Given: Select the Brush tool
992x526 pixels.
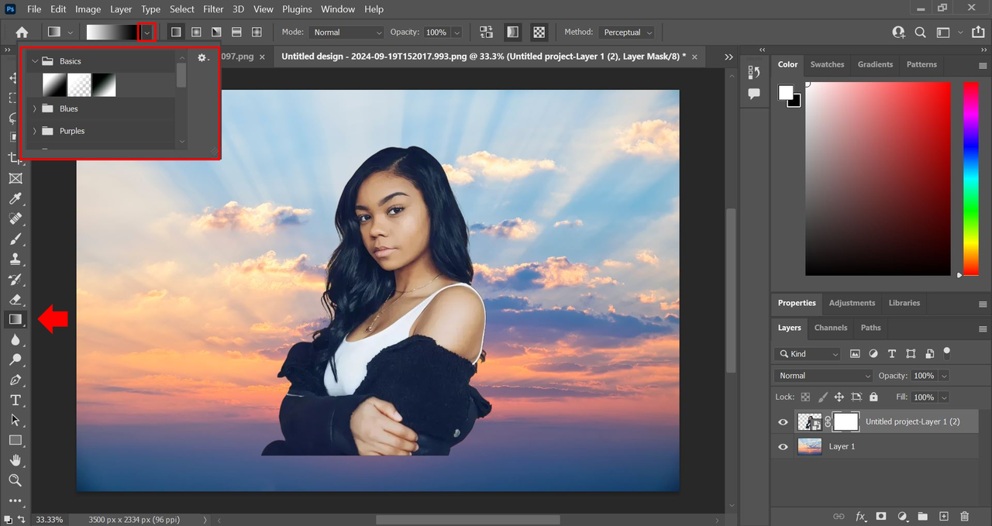Looking at the screenshot, I should pos(15,239).
